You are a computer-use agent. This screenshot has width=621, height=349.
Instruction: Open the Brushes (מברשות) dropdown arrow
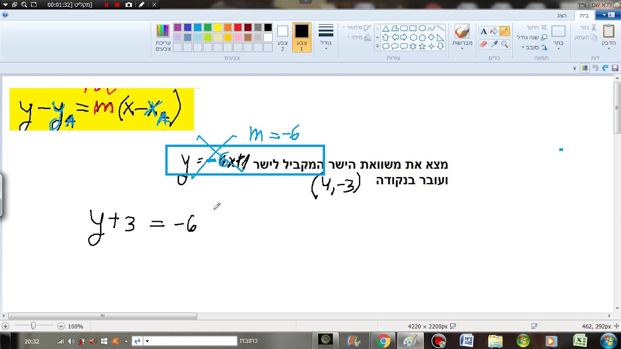462,48
